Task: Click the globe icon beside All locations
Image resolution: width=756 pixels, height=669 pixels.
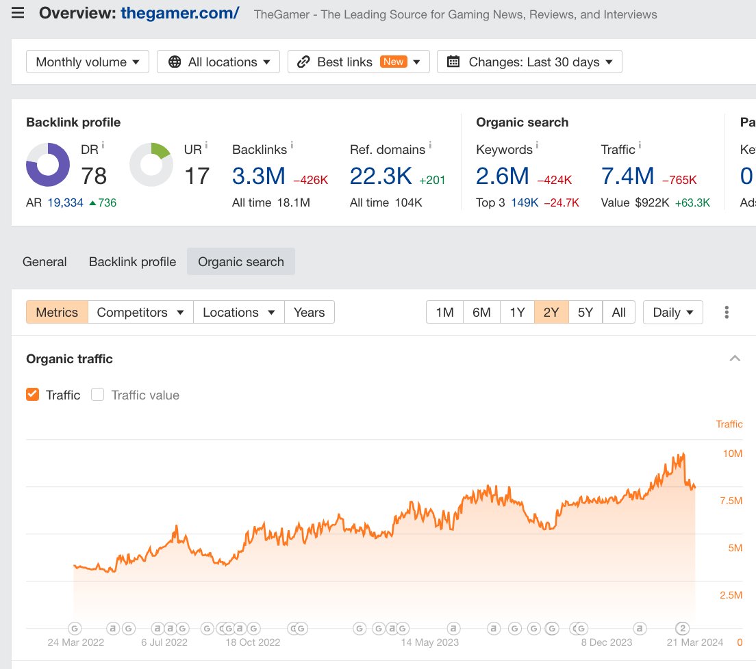Action: pyautogui.click(x=176, y=61)
